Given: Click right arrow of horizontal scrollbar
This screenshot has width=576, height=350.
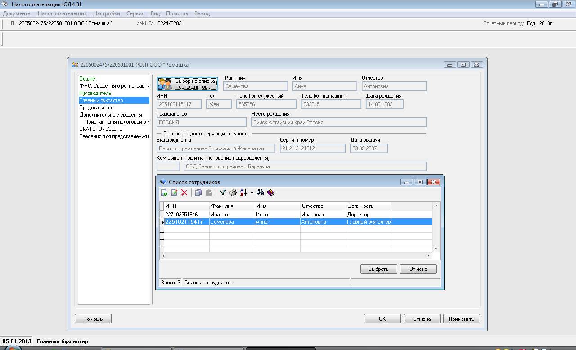Looking at the screenshot, I should [429, 256].
